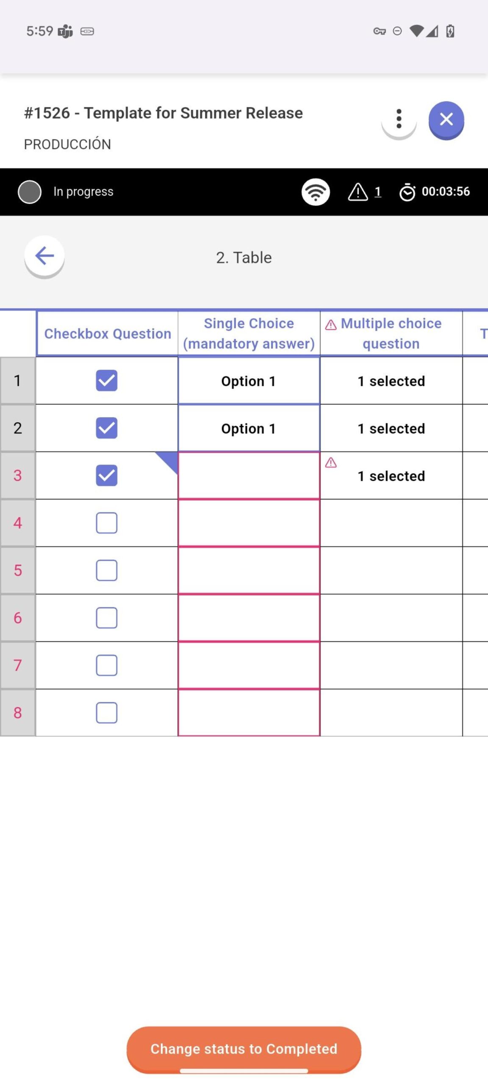Go back using the left arrow icon
The height and width of the screenshot is (1085, 488).
coord(44,256)
